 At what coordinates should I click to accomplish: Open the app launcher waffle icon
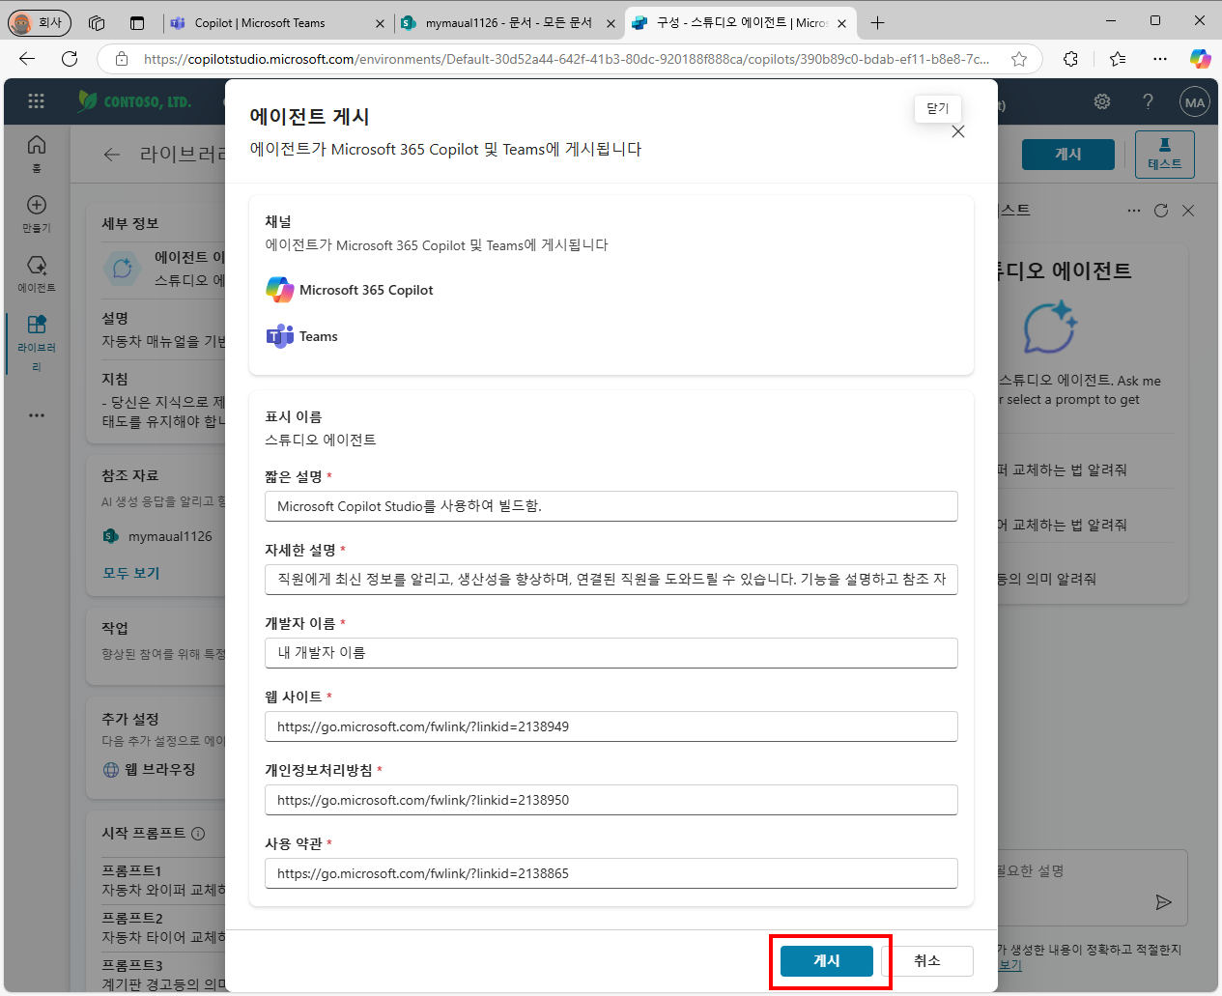tap(37, 101)
